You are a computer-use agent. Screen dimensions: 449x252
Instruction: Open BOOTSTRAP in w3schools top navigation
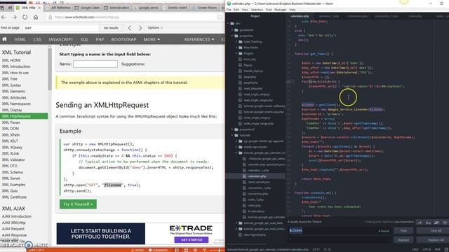(x=123, y=39)
